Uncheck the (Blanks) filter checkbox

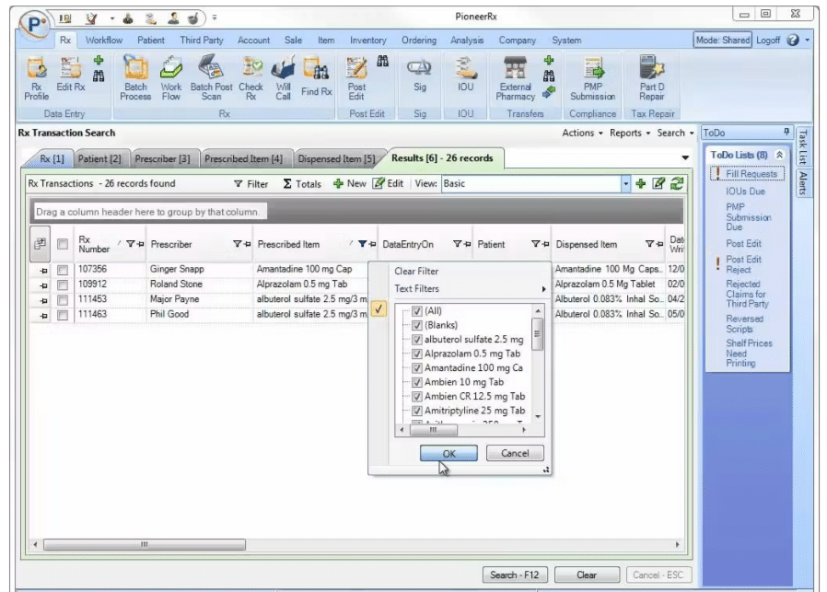[x=416, y=325]
